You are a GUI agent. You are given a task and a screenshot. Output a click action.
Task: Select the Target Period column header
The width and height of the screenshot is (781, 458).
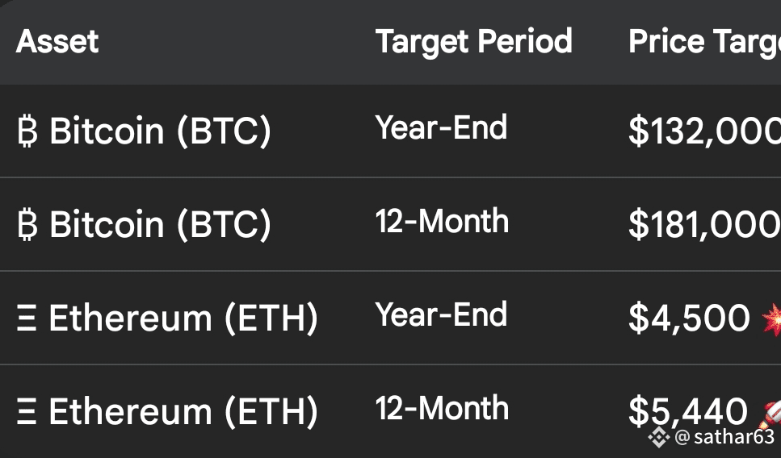(474, 41)
